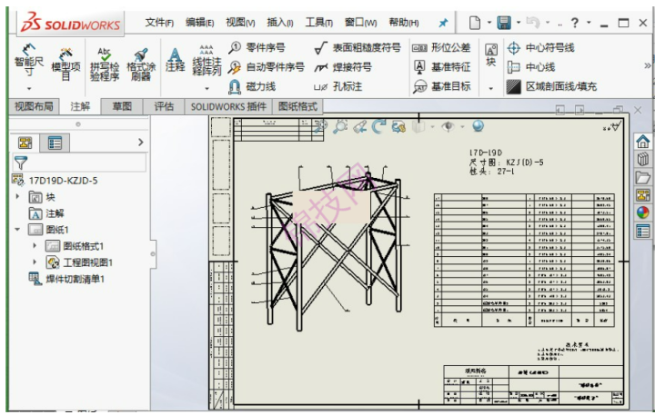Open Appearances color ball task pane icon
The image size is (655, 415).
[x=642, y=212]
